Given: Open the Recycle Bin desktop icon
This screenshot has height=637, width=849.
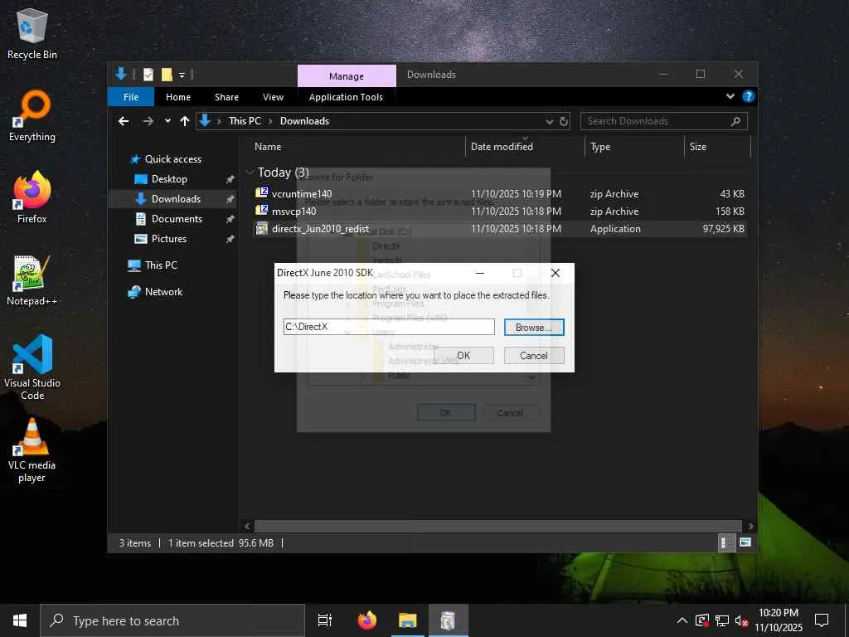Looking at the screenshot, I should [x=32, y=33].
